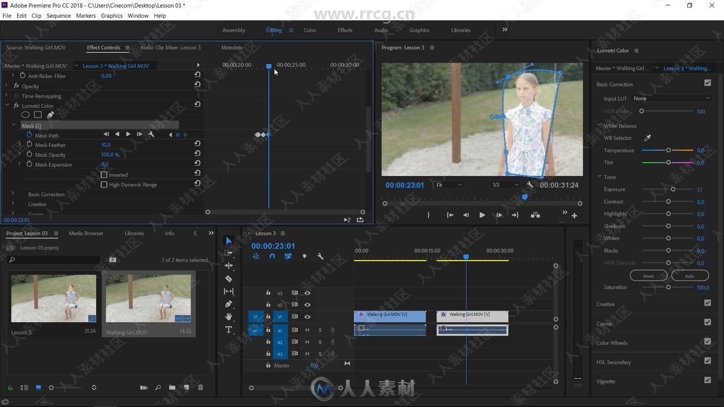Image resolution: width=724 pixels, height=407 pixels.
Task: Adjust the Exposure slider handle
Action: (673, 189)
